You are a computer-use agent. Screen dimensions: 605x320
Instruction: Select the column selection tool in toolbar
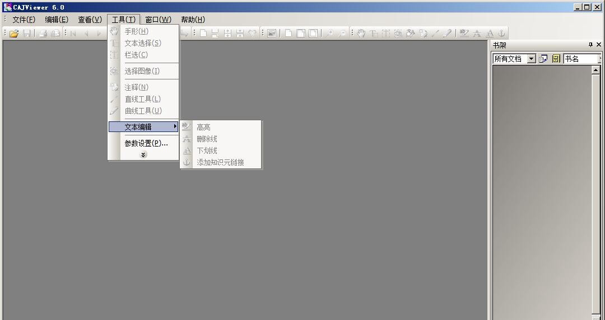pyautogui.click(x=386, y=34)
